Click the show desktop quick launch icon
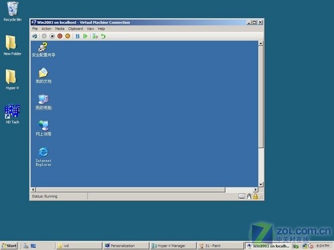 coord(33,246)
